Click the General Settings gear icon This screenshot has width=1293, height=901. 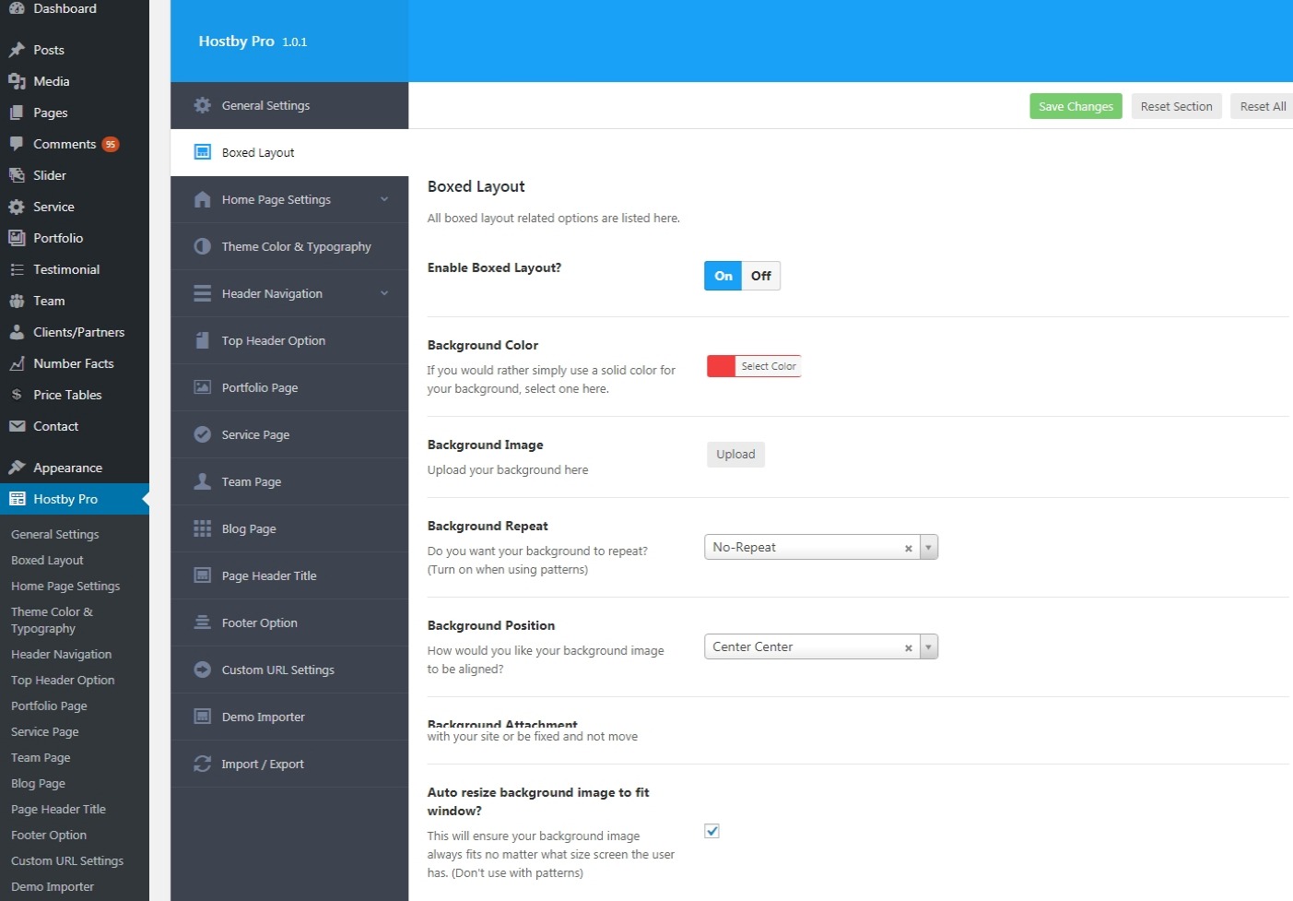click(x=203, y=105)
